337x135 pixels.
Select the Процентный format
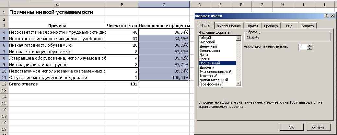click(217, 63)
